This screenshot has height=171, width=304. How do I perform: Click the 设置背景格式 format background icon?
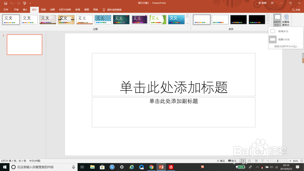click(286, 20)
